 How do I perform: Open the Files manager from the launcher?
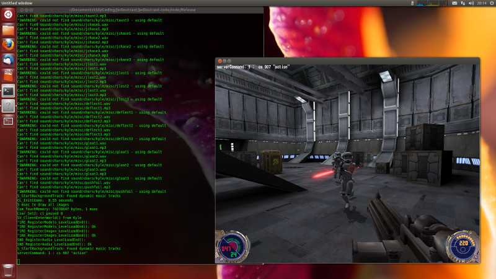pos(8,30)
